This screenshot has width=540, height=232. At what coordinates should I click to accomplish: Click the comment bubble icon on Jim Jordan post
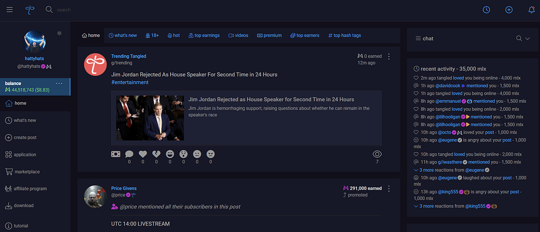coord(129,154)
